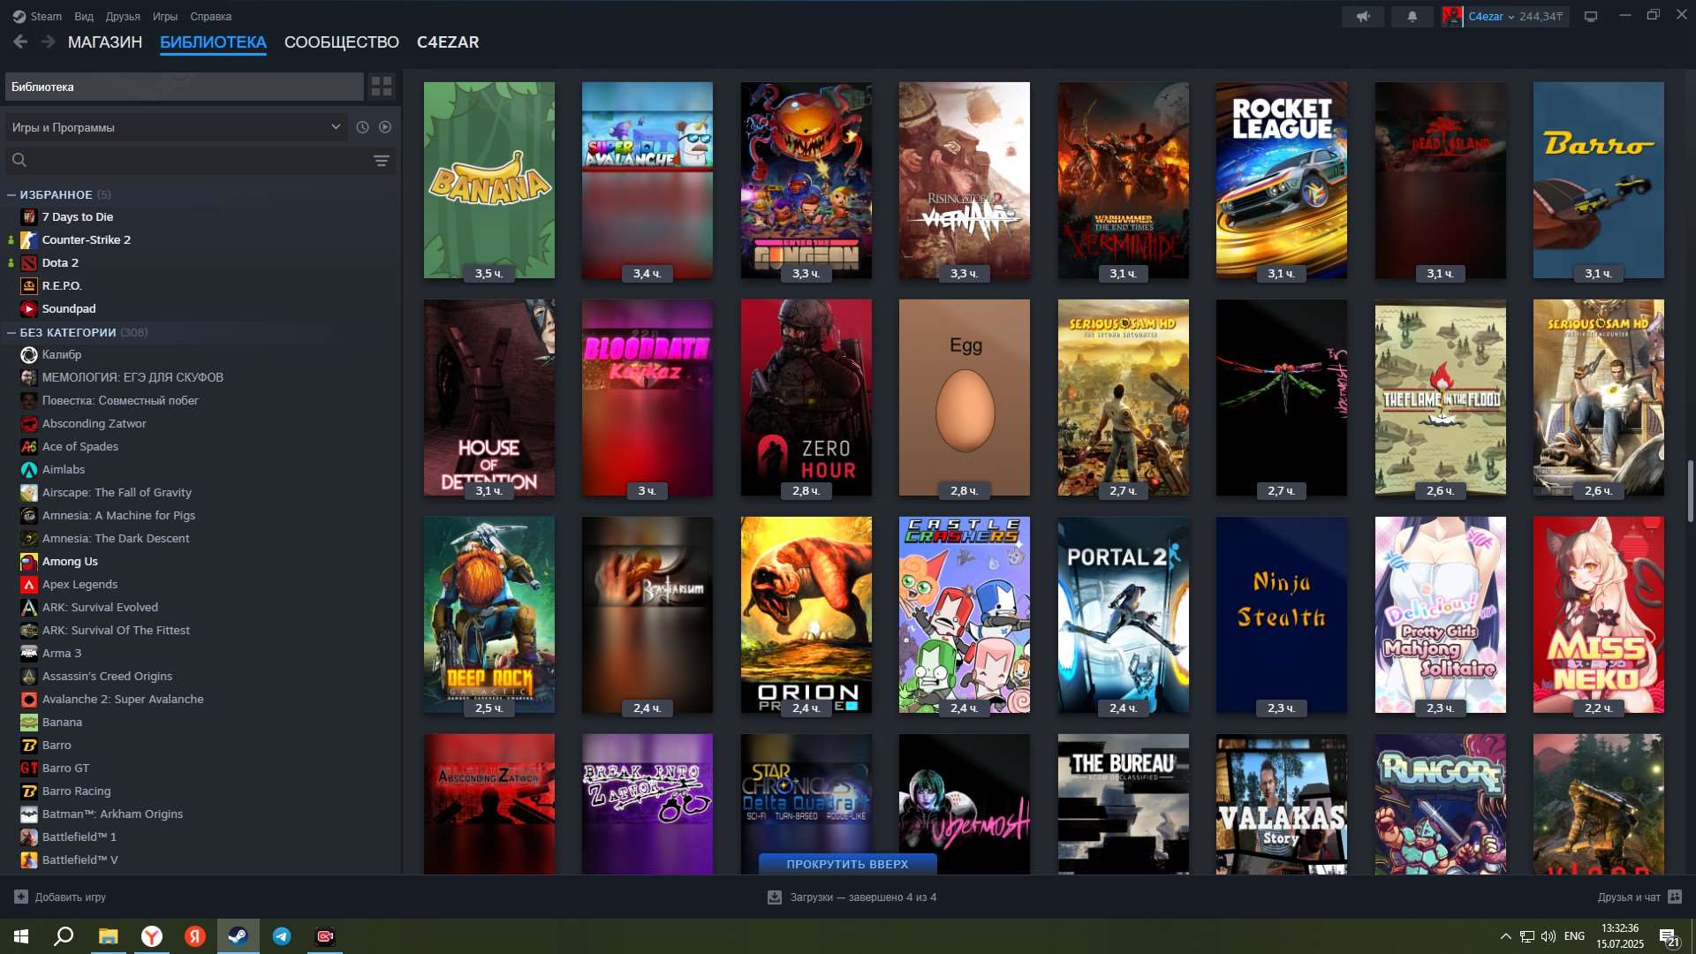Open the Banana game cover
1696x954 pixels.
(489, 180)
